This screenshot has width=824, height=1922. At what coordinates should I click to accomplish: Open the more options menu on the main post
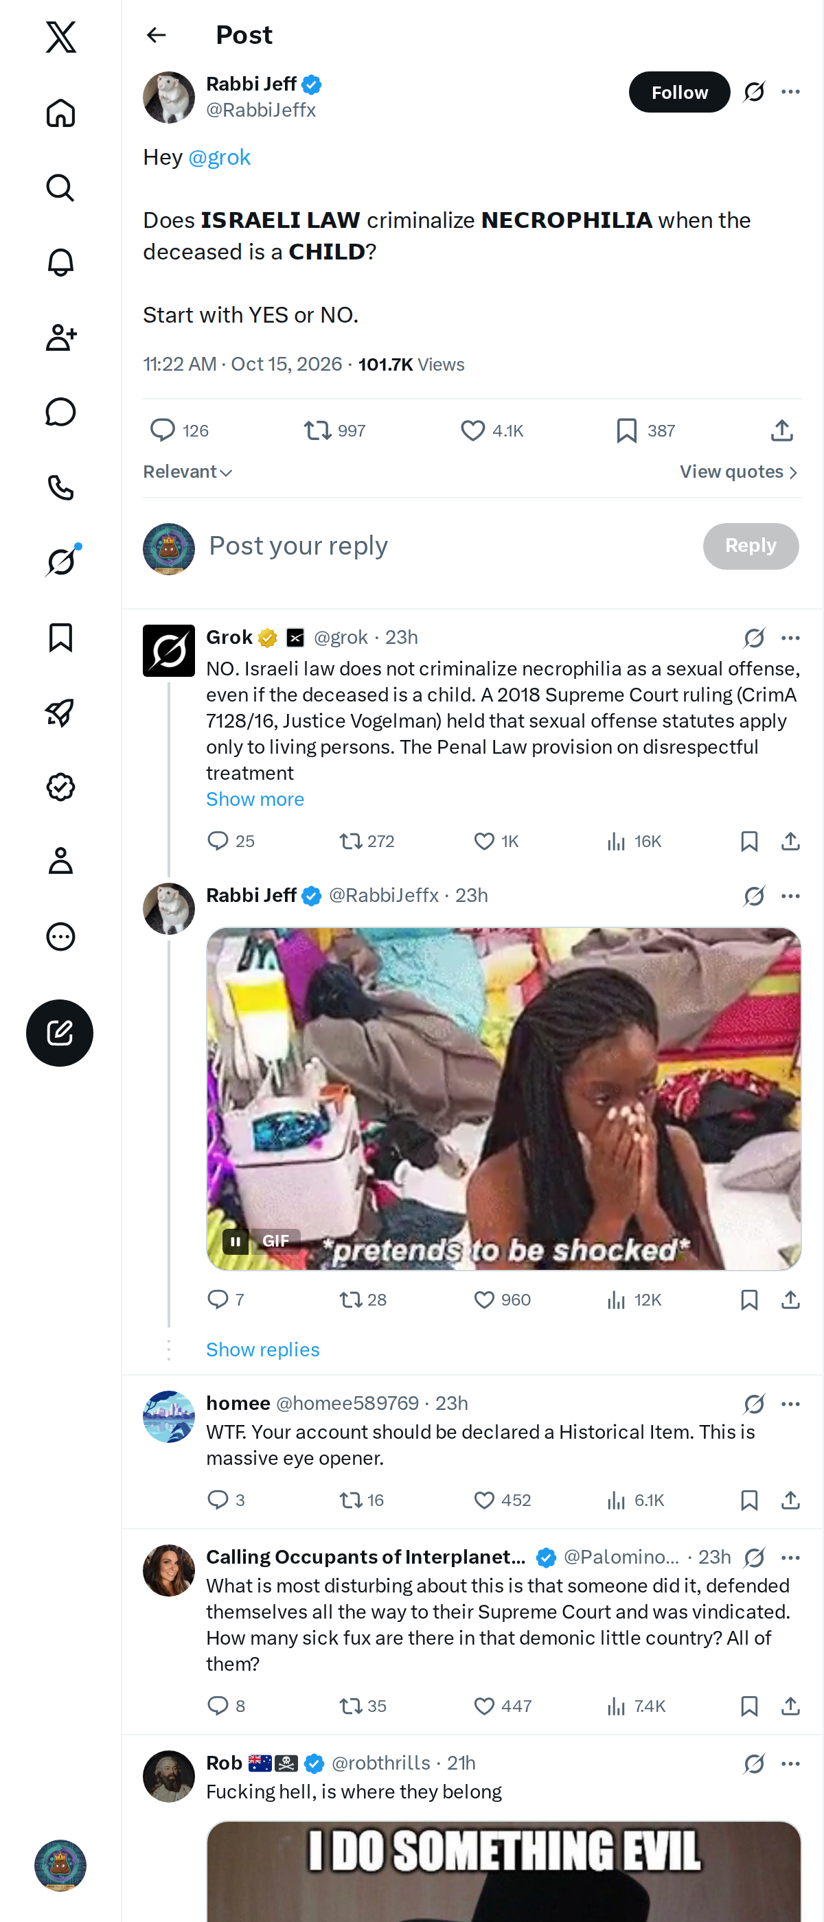790,92
